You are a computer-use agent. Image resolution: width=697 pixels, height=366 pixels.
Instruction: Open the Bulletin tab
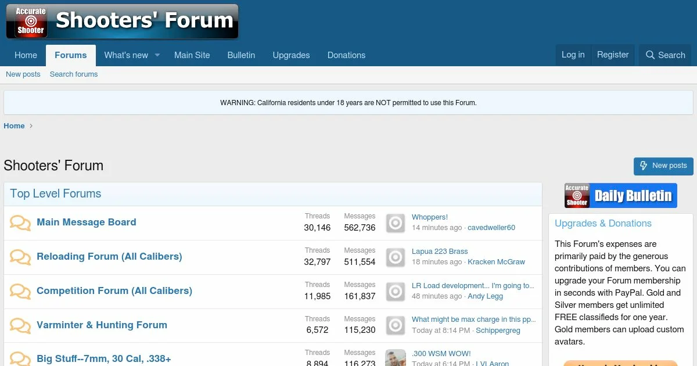(x=241, y=55)
